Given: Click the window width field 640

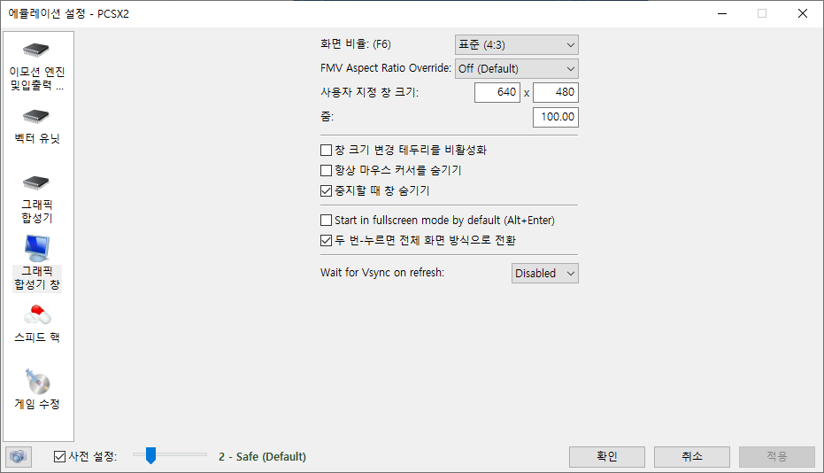Looking at the screenshot, I should coord(497,92).
